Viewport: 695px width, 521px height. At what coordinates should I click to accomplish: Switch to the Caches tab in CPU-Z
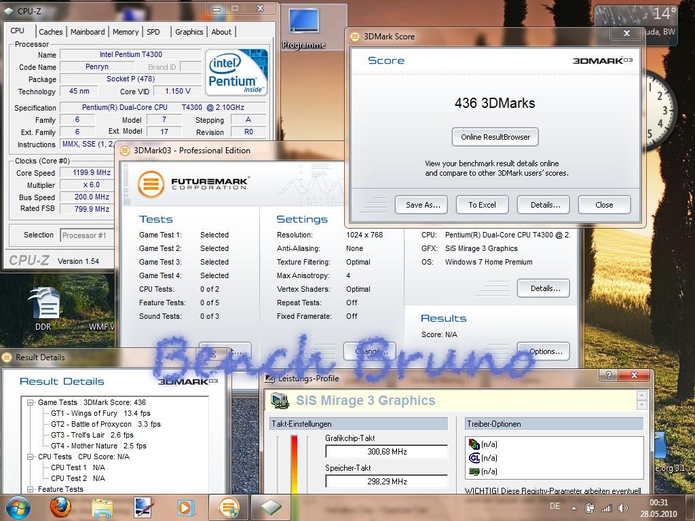click(x=50, y=32)
